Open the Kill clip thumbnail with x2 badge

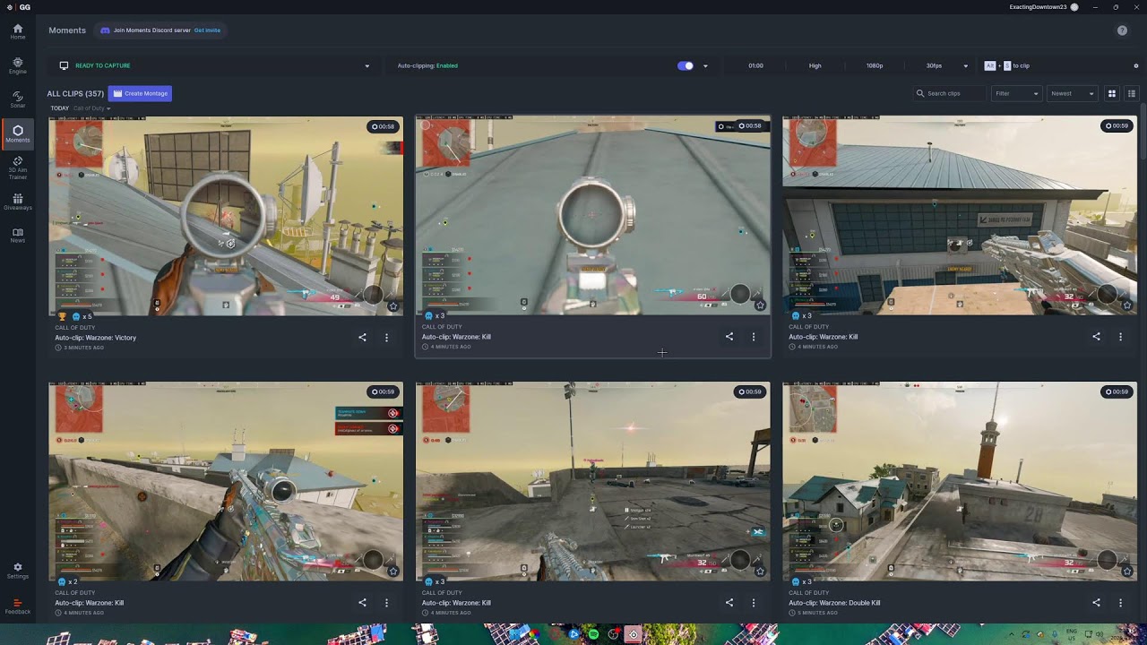226,481
